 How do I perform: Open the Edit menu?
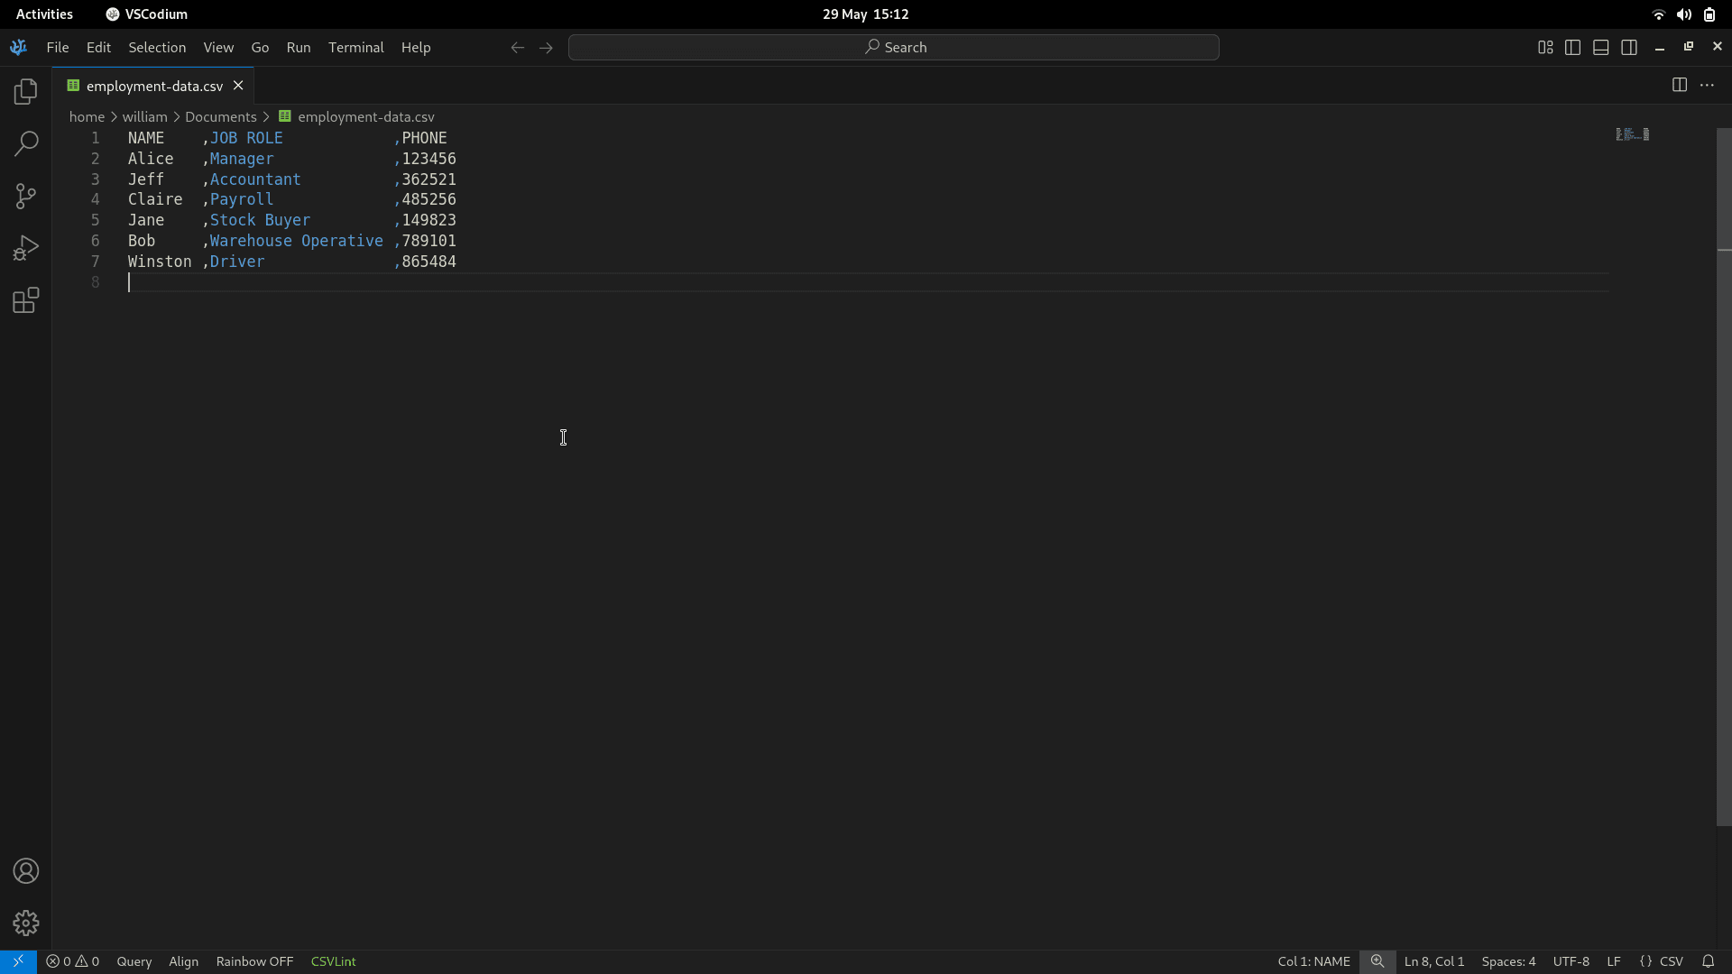coord(98,47)
